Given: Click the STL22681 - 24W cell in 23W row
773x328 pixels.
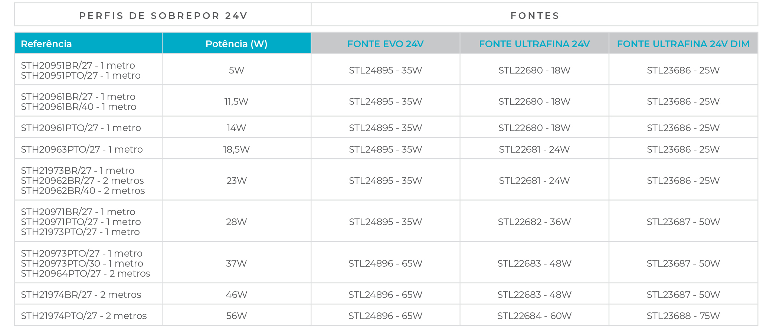Looking at the screenshot, I should pyautogui.click(x=534, y=181).
